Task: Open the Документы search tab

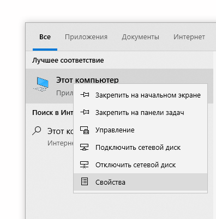Action: point(140,37)
